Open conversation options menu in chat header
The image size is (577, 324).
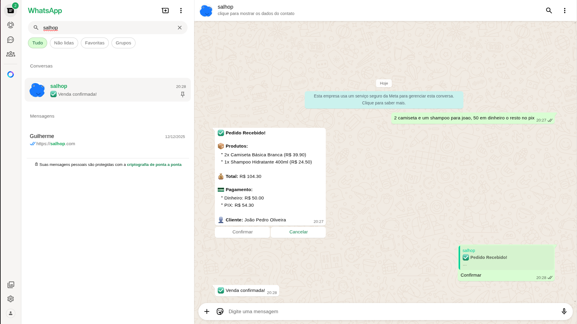(x=565, y=11)
